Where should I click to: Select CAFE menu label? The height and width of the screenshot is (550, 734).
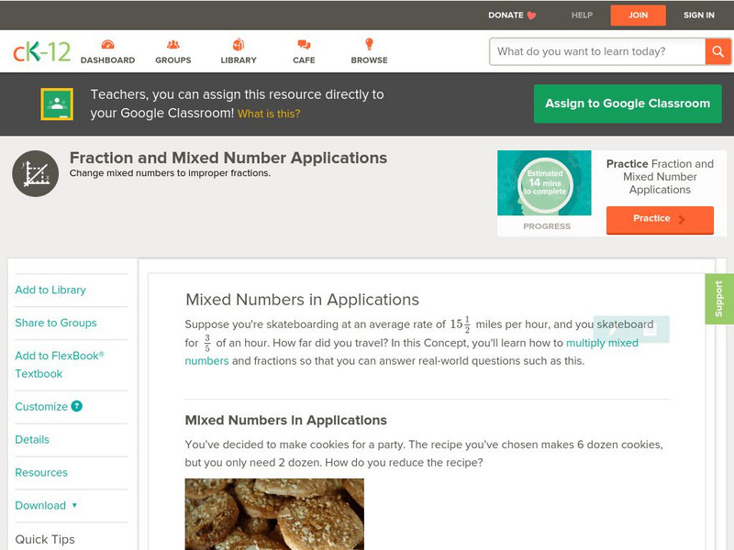pyautogui.click(x=304, y=60)
